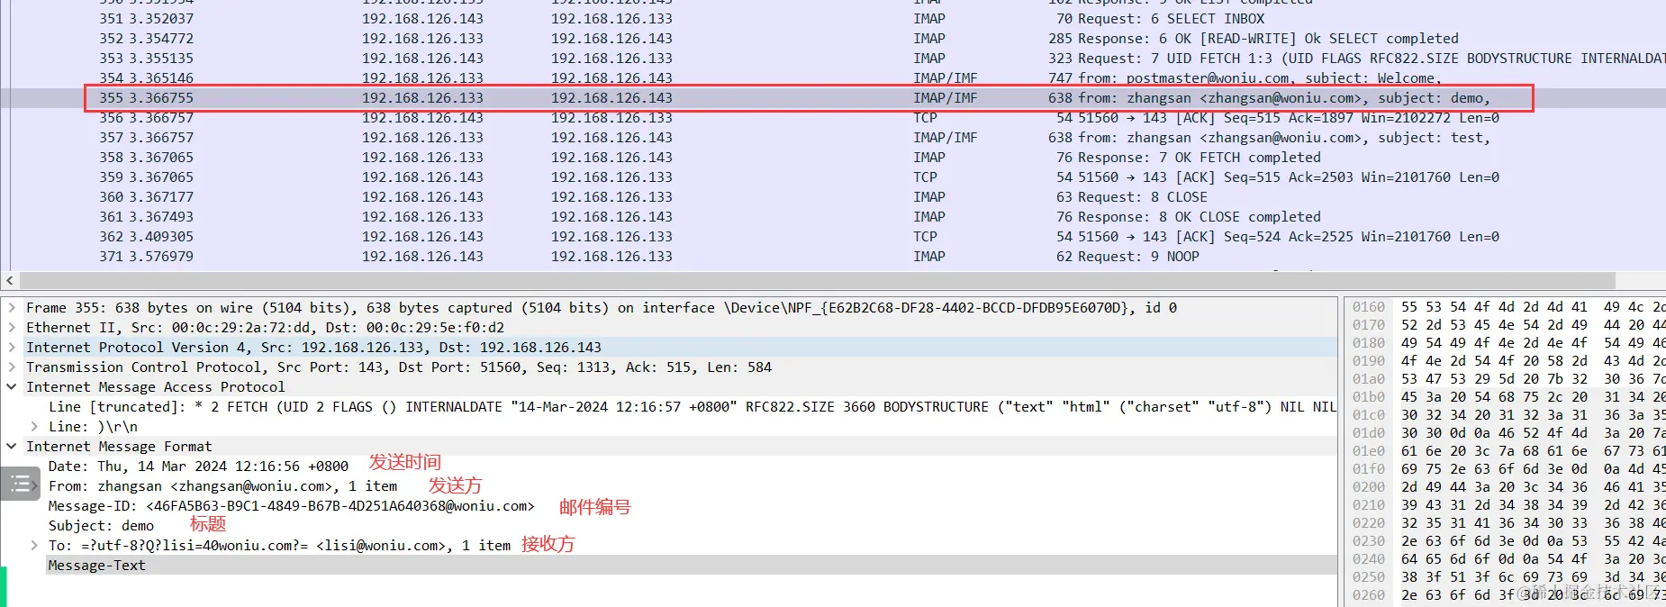Select the Subject: demo field

pyautogui.click(x=101, y=526)
